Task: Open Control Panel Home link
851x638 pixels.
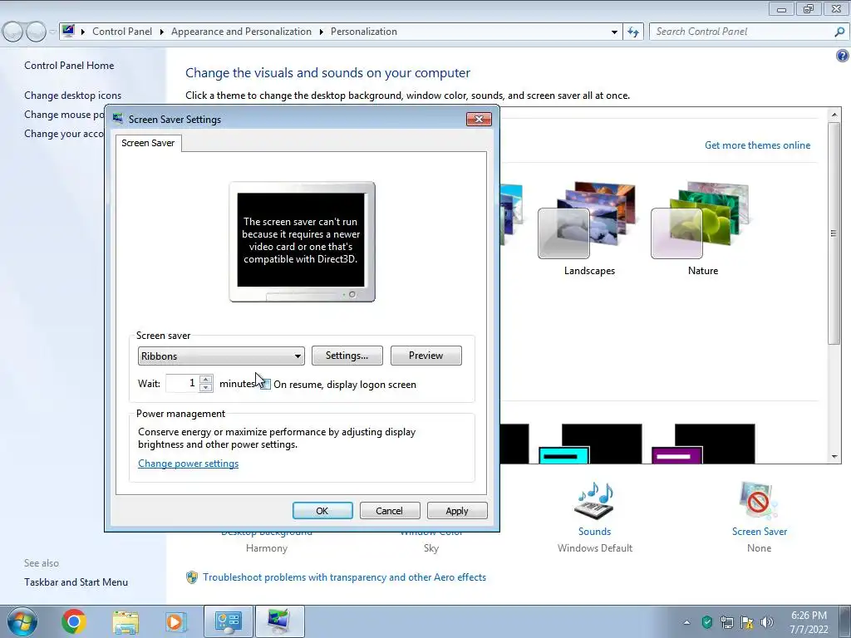Action: 69,66
